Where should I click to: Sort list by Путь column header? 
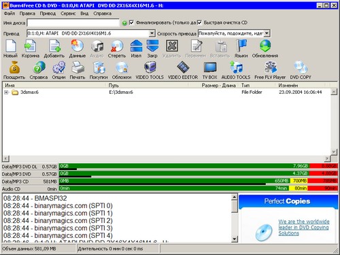148,85
